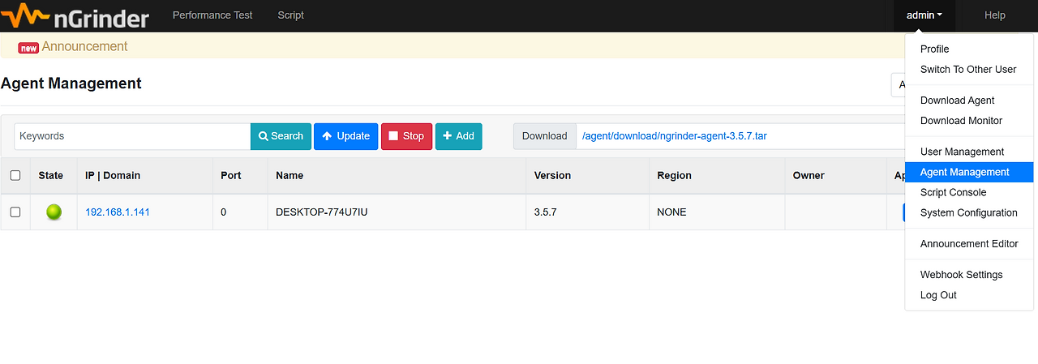Click the agent name DESKTOP-774U7IU
1038x364 pixels.
pyautogui.click(x=322, y=212)
